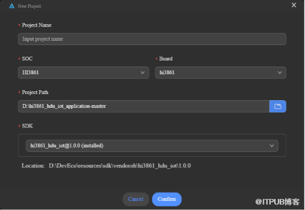Click the Board field label
The height and width of the screenshot is (210, 305).
(x=166, y=59)
